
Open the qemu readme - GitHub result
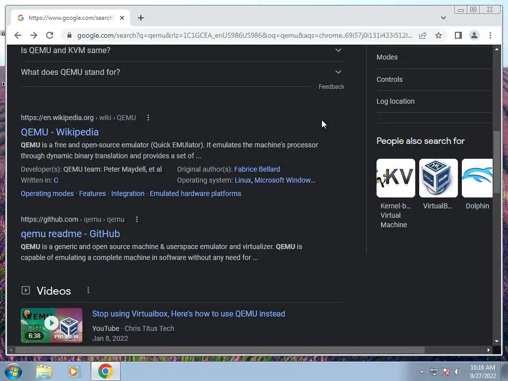70,234
